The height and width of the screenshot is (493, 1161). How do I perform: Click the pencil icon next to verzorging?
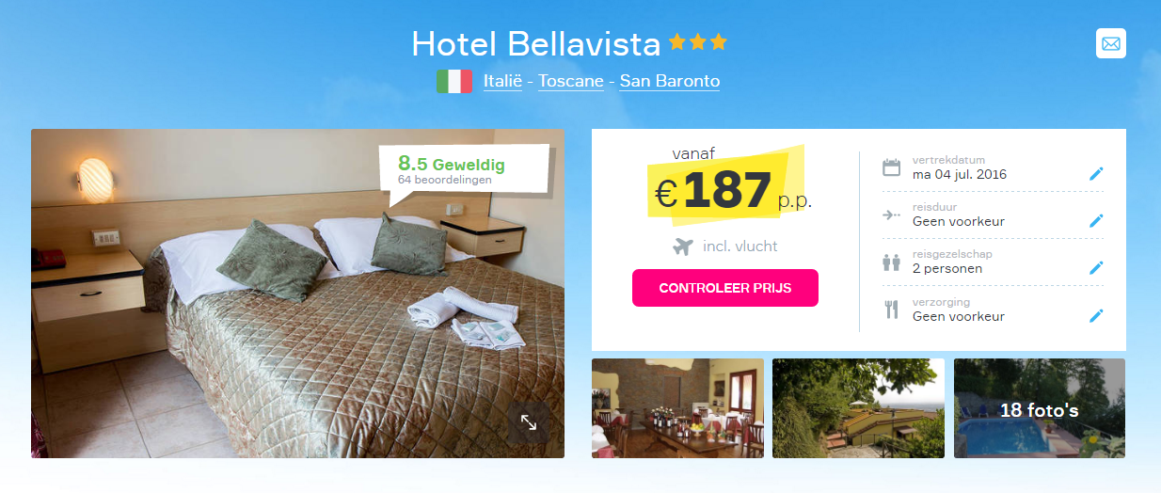(x=1095, y=315)
